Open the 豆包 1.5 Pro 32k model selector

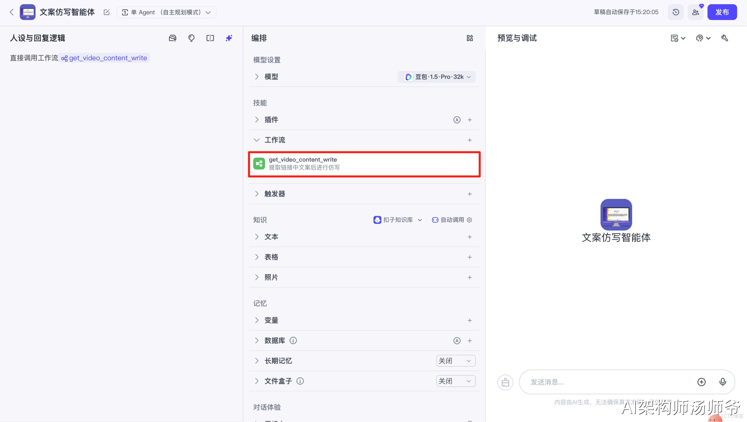(x=437, y=77)
